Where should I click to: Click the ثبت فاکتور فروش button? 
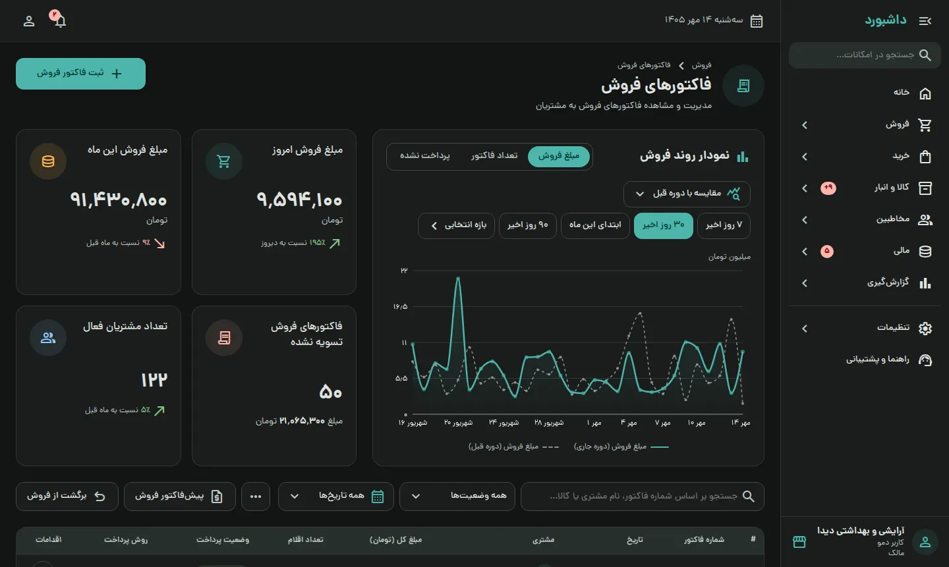pyautogui.click(x=80, y=74)
